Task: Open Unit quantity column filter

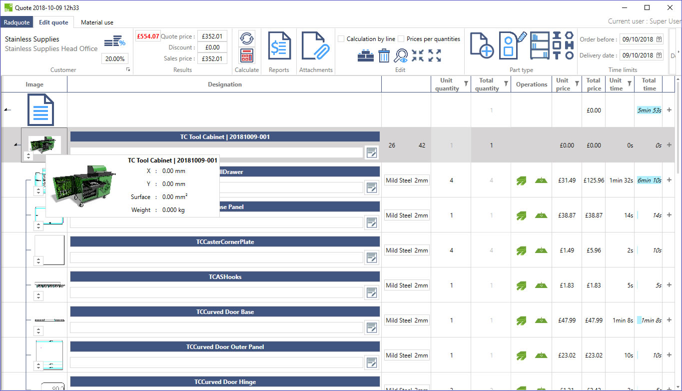Action: point(466,83)
